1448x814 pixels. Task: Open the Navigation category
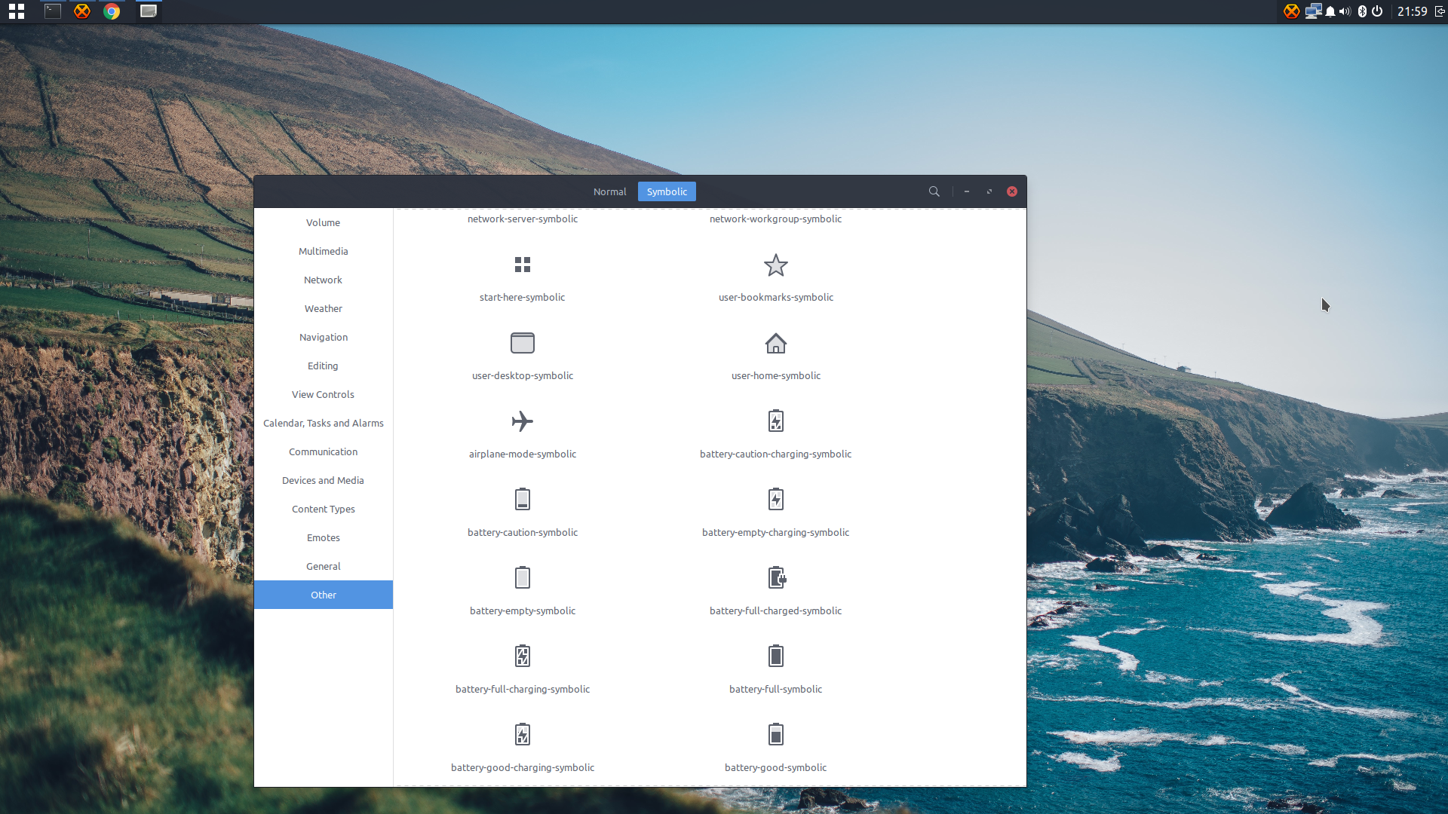324,337
